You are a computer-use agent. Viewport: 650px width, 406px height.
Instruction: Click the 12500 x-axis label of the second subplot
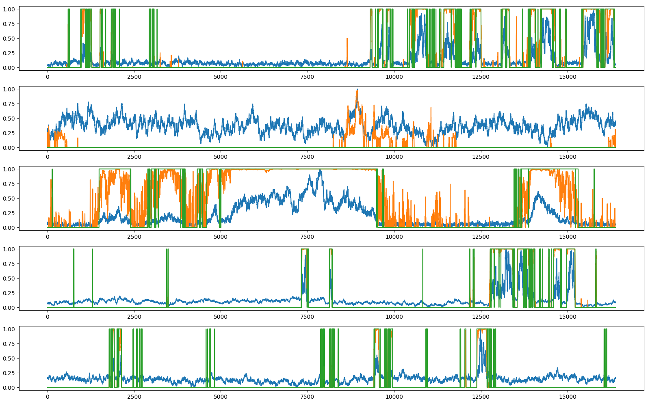[481, 157]
